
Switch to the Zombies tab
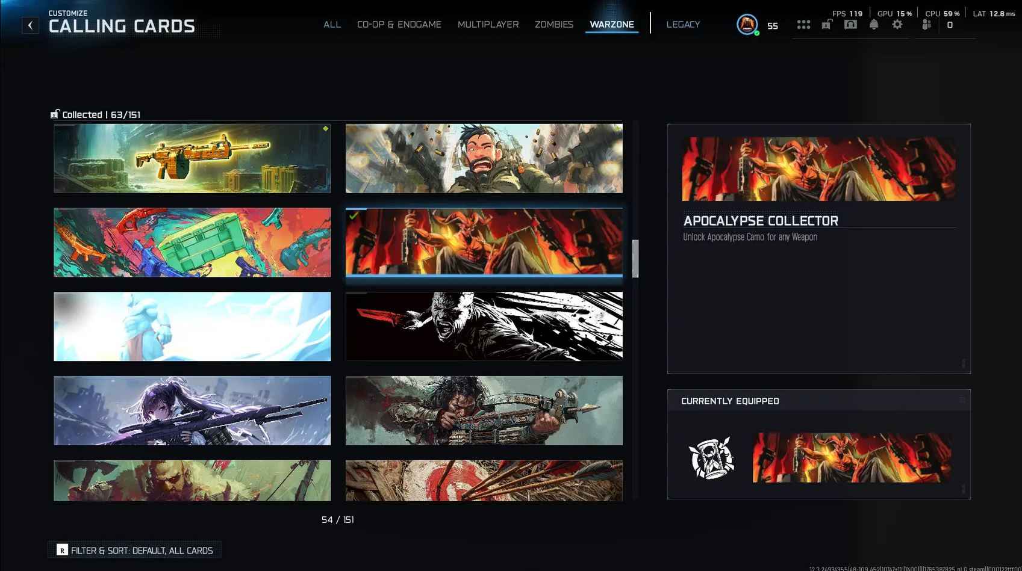click(x=553, y=25)
